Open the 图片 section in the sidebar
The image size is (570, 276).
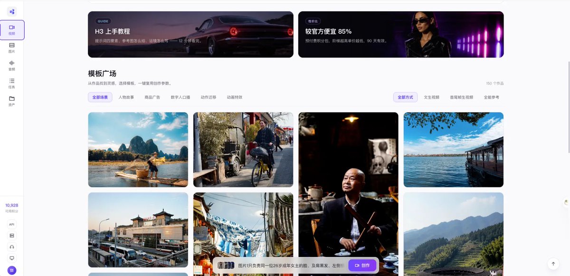pyautogui.click(x=12, y=48)
